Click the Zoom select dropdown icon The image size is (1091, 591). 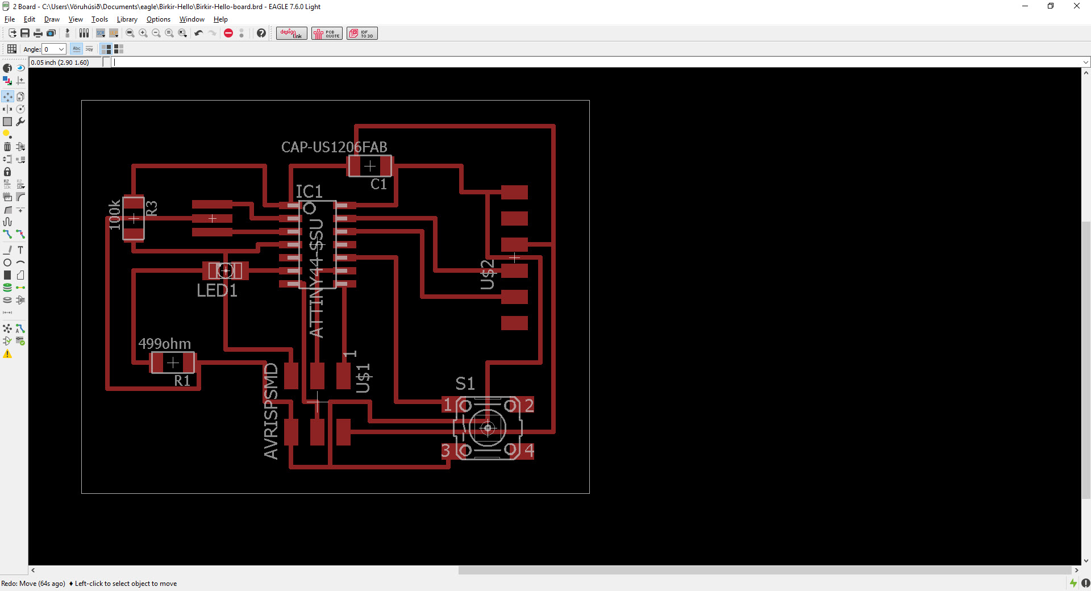[x=182, y=33]
